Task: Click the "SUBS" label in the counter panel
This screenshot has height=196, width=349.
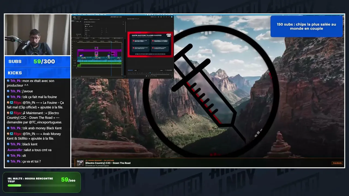Action: [15, 62]
